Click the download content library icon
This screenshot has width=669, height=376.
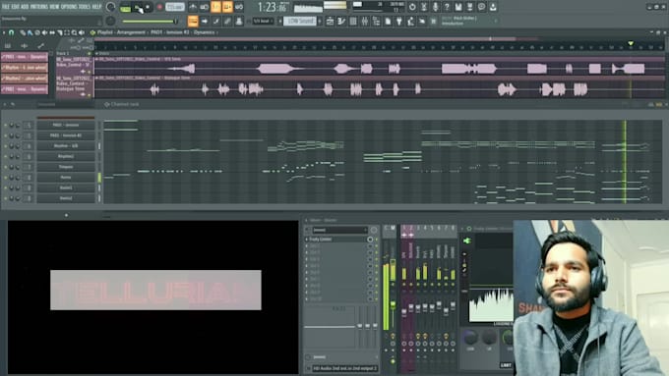coord(493,7)
